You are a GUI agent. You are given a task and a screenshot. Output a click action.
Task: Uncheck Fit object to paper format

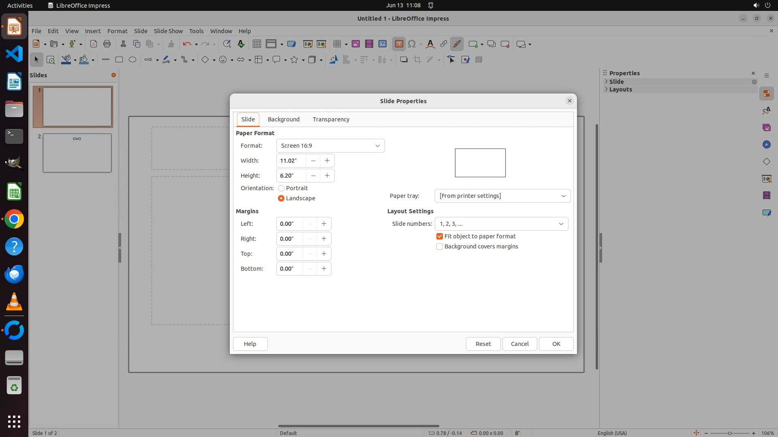[x=440, y=236]
